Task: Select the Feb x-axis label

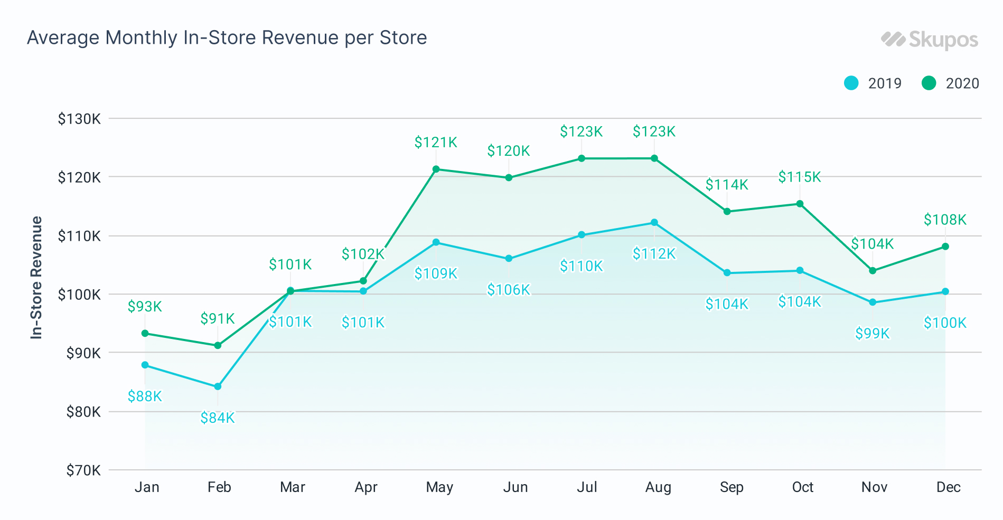Action: click(x=219, y=487)
